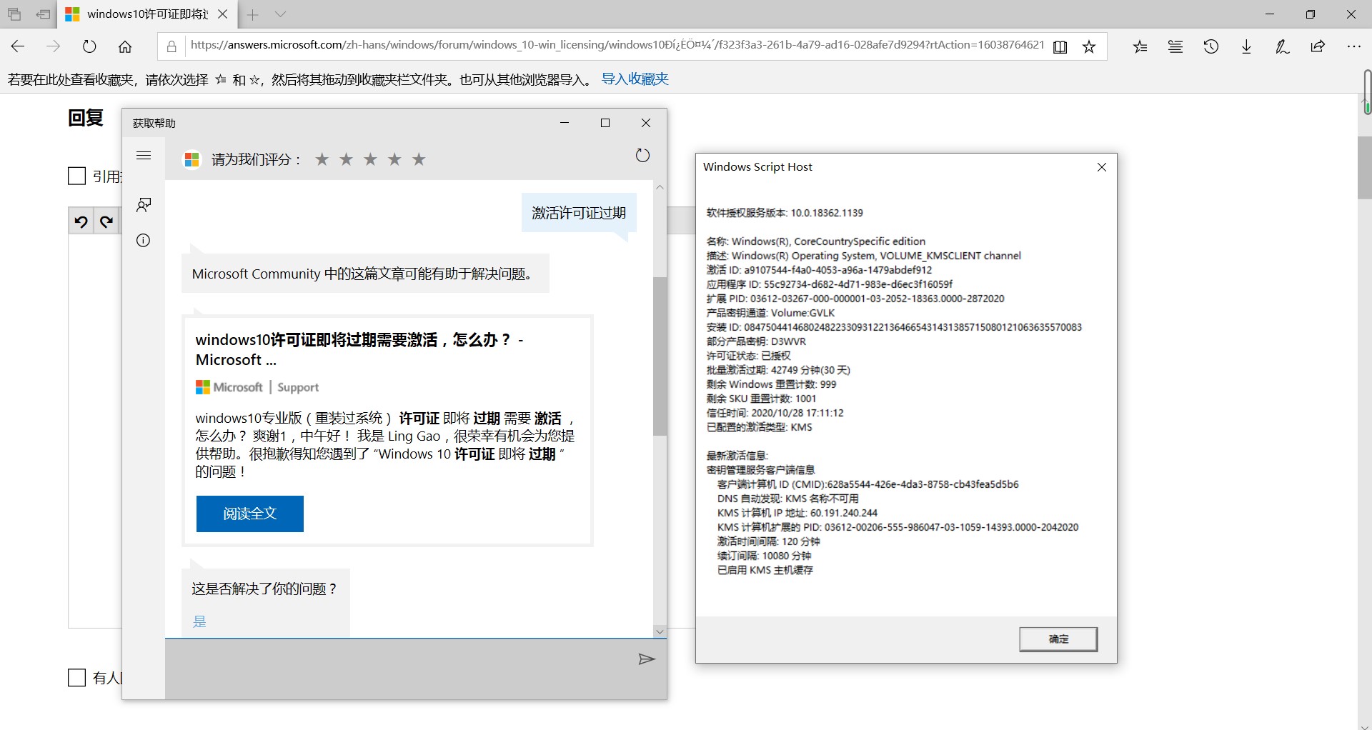
Task: Open browser history panel
Action: (1211, 46)
